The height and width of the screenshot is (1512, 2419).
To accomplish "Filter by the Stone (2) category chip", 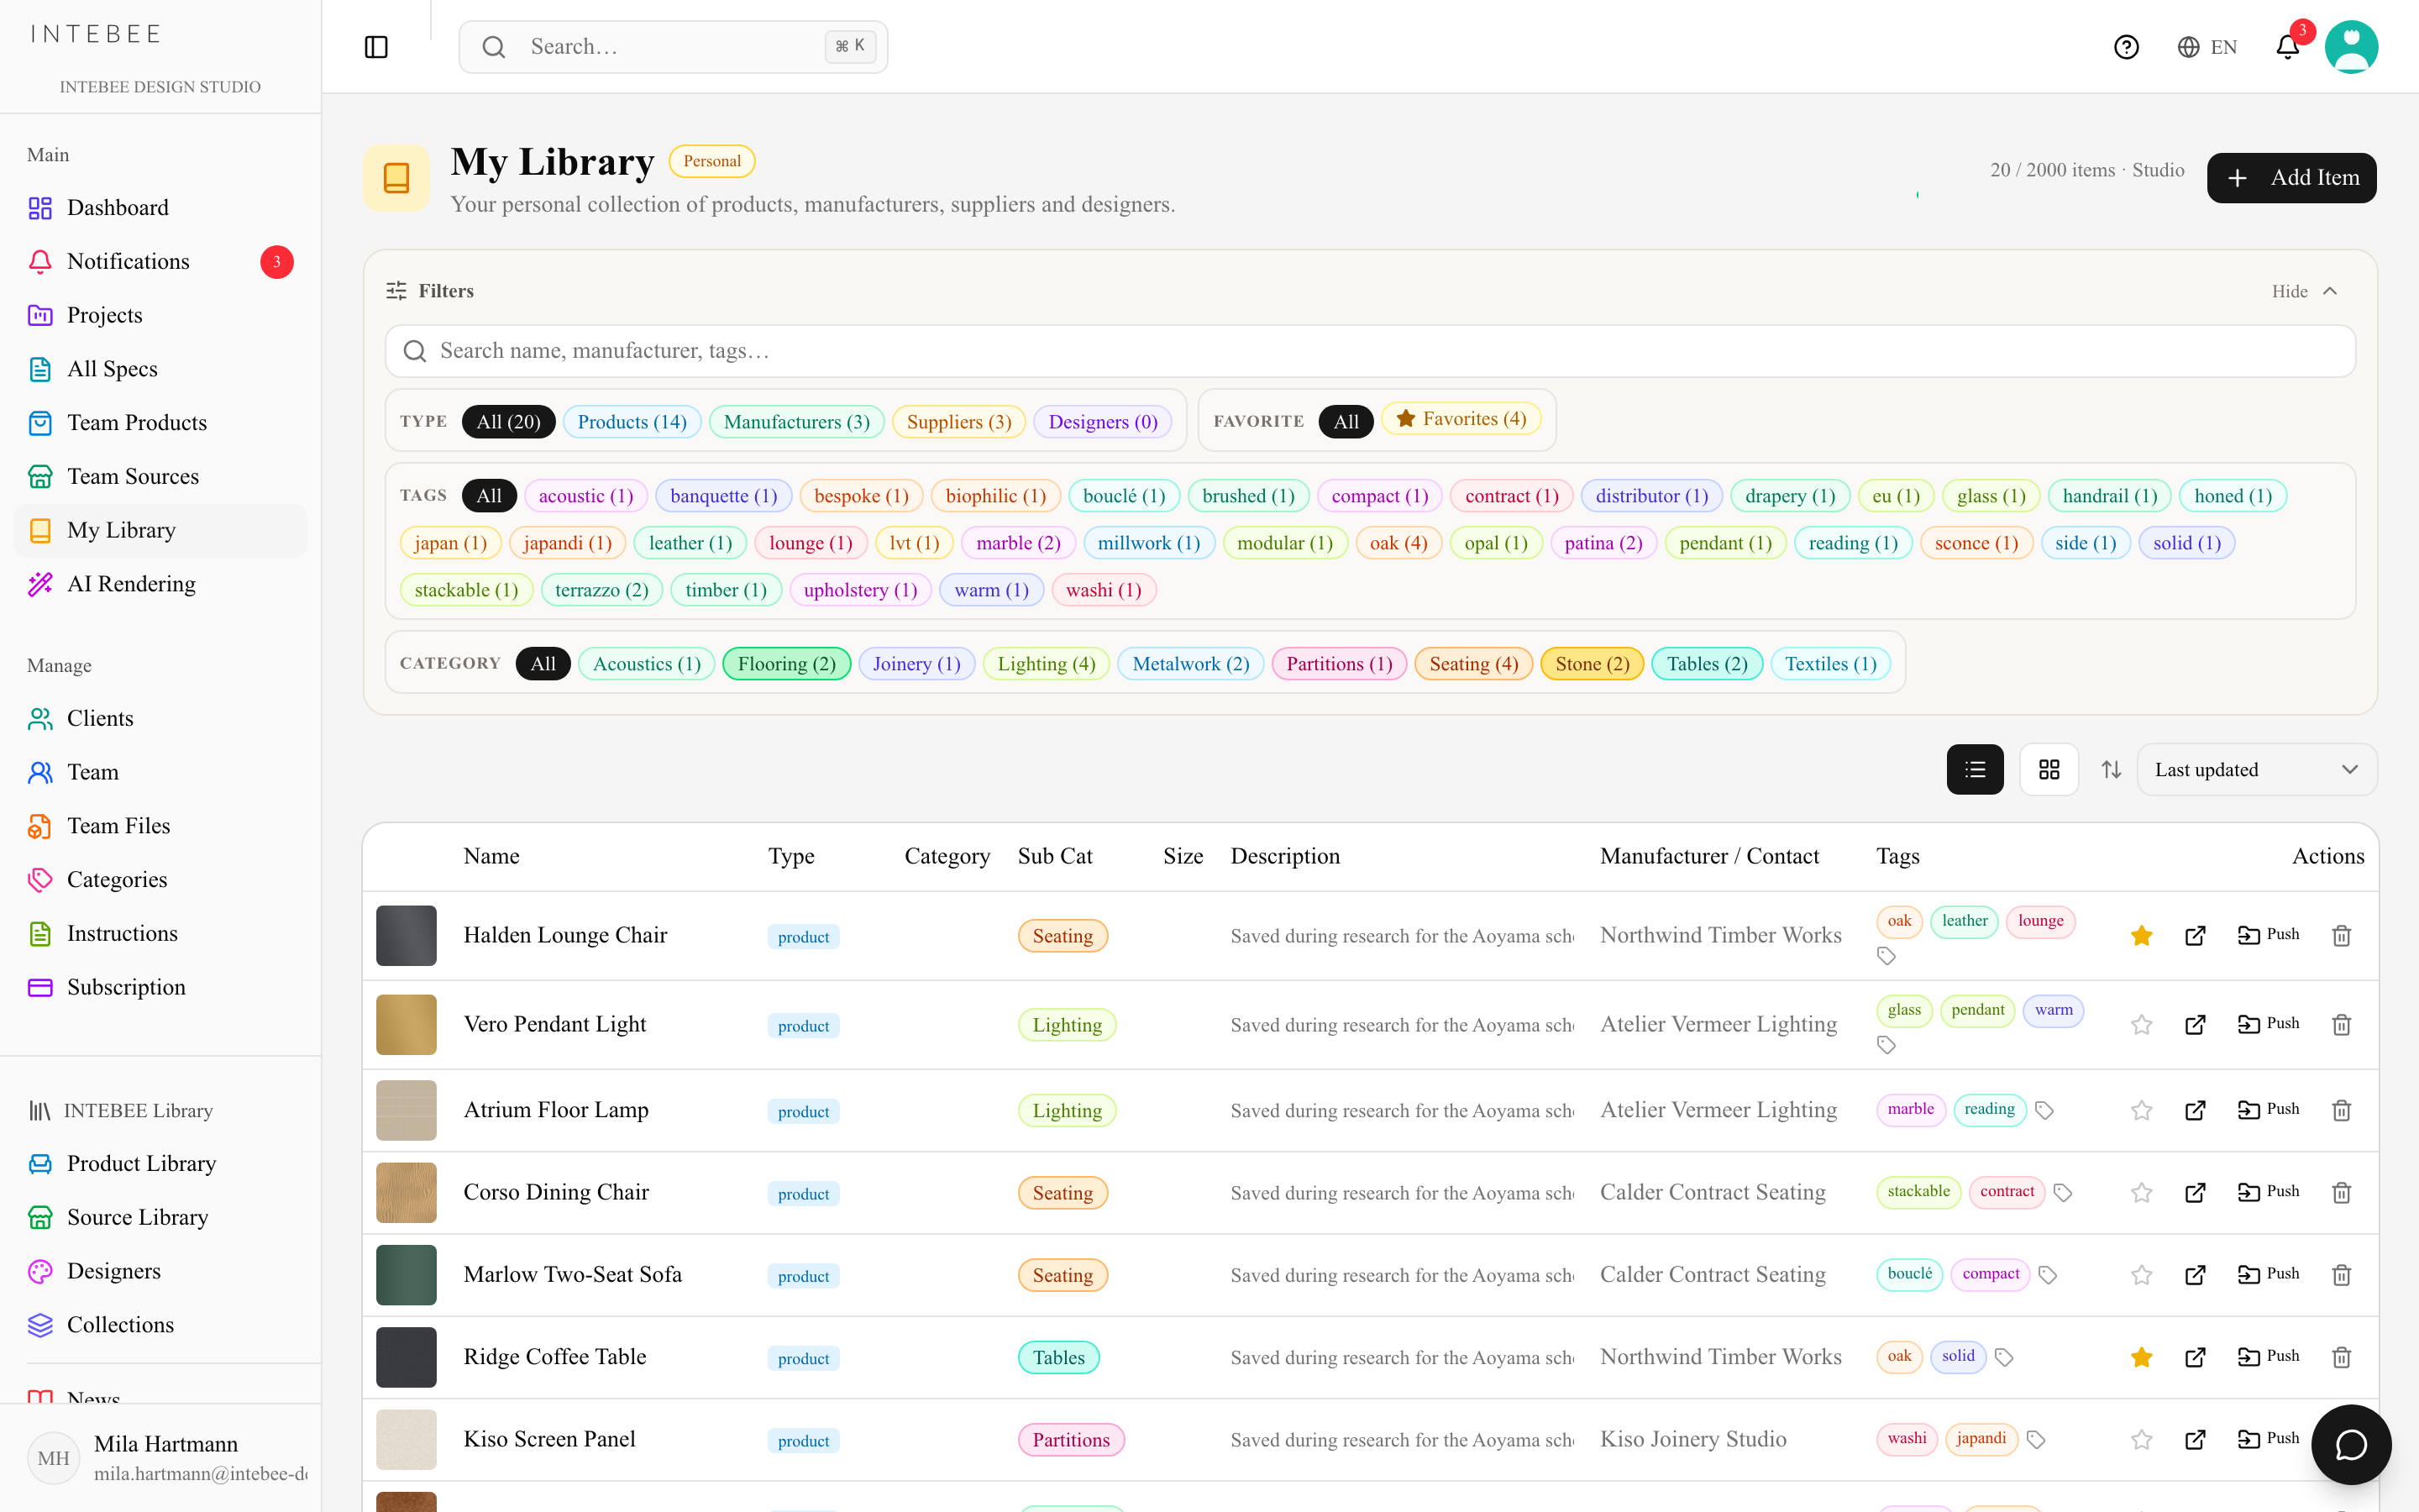I will click(1592, 664).
